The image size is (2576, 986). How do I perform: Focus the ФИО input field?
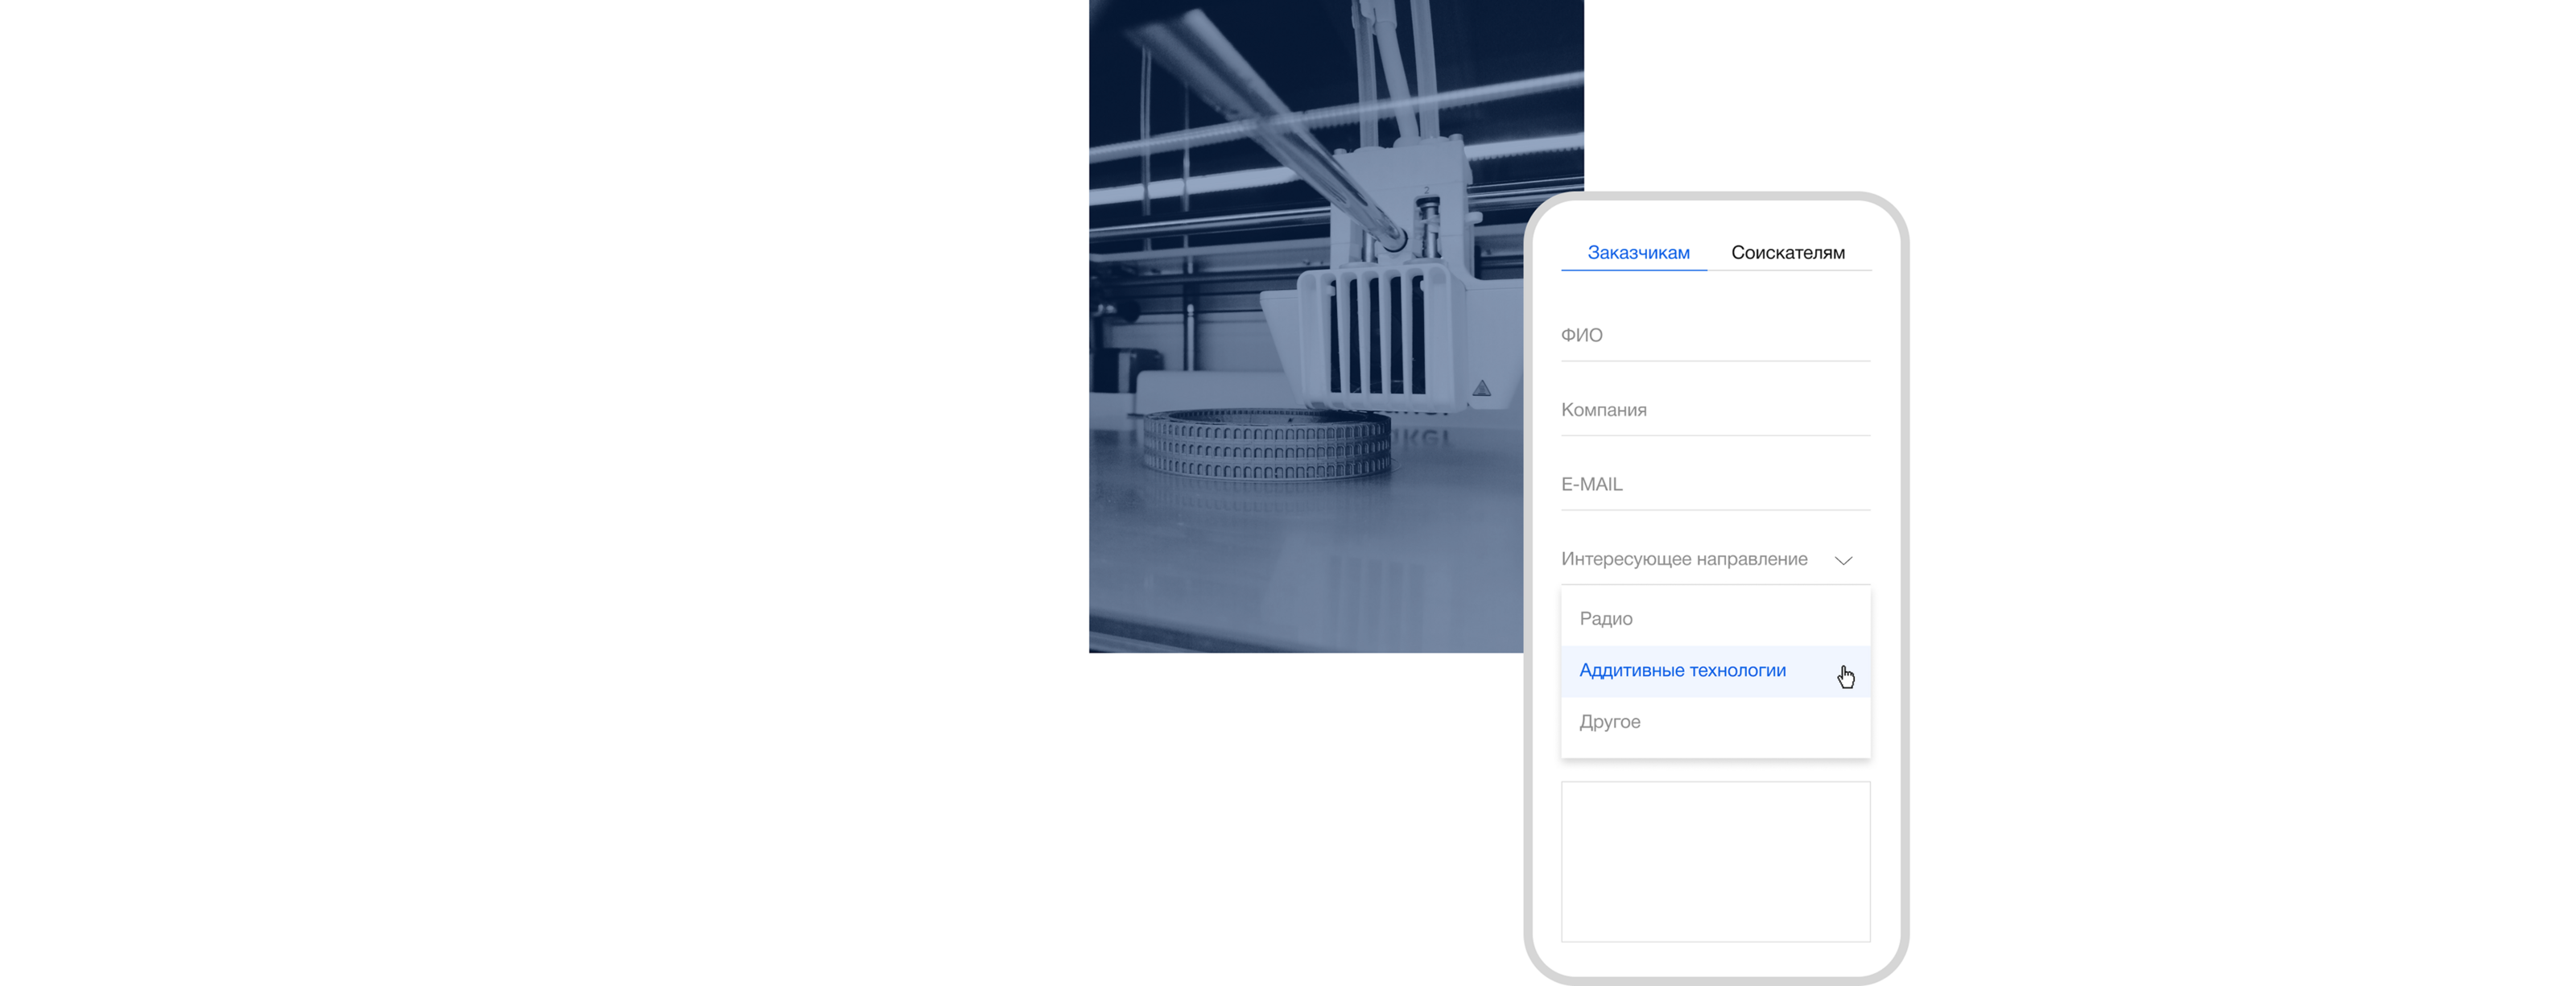tap(1714, 336)
